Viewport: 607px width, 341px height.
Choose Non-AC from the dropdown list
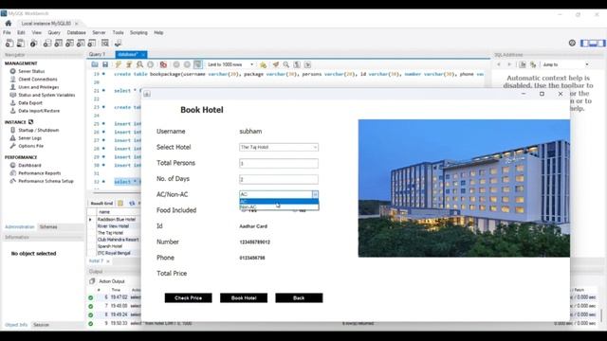[x=279, y=207]
